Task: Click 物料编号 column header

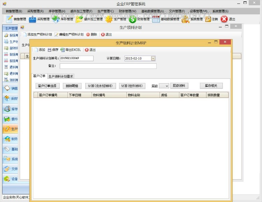Action: pos(109,95)
